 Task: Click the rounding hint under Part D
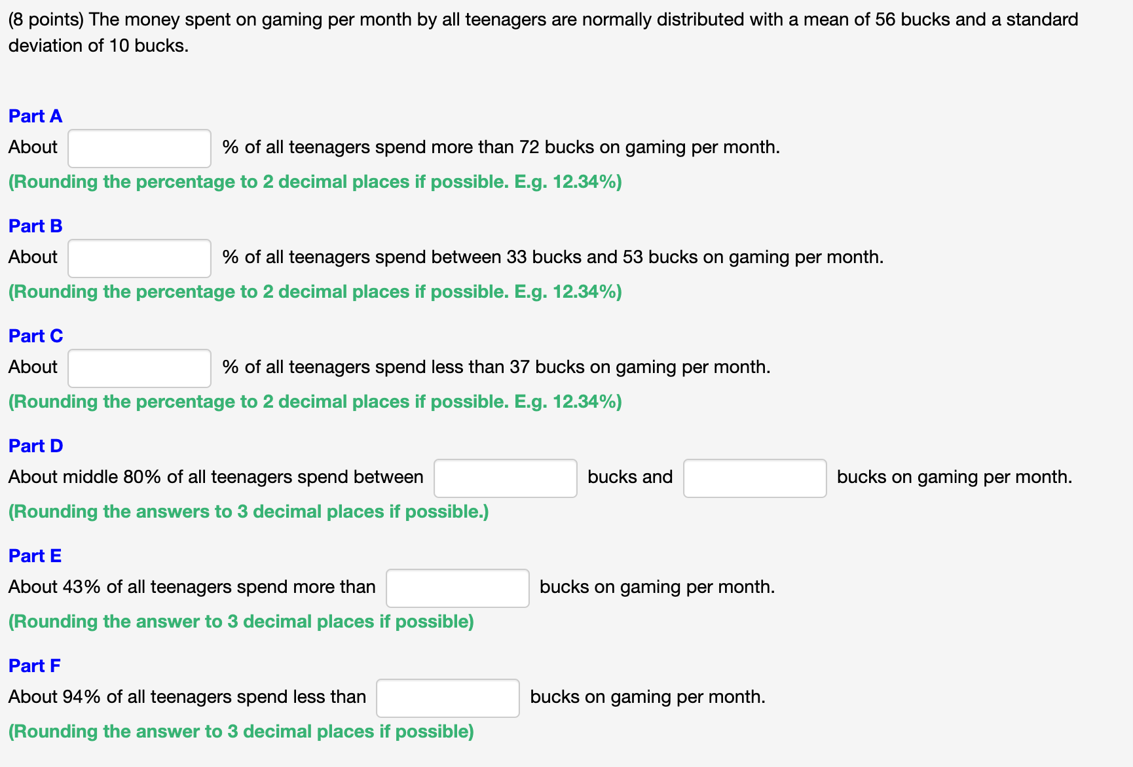coord(248,512)
